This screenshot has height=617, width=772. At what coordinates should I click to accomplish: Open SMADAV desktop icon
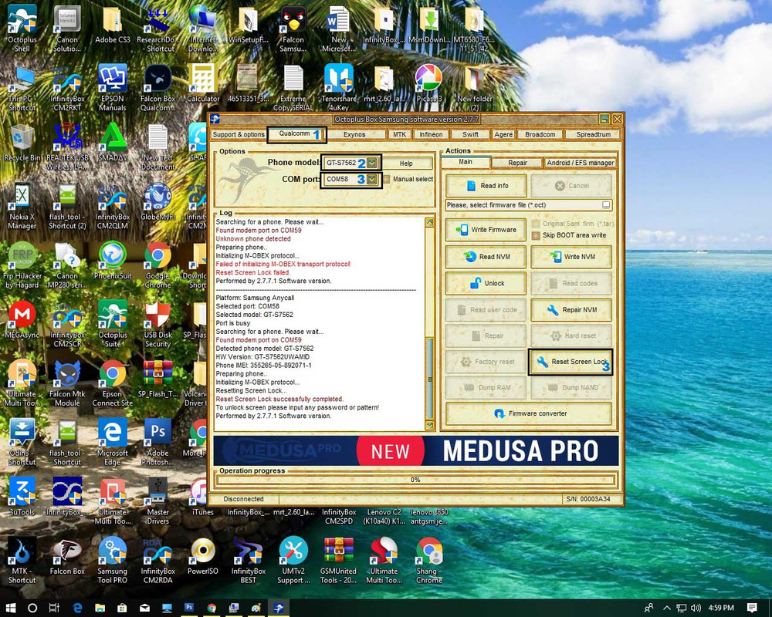click(x=113, y=143)
